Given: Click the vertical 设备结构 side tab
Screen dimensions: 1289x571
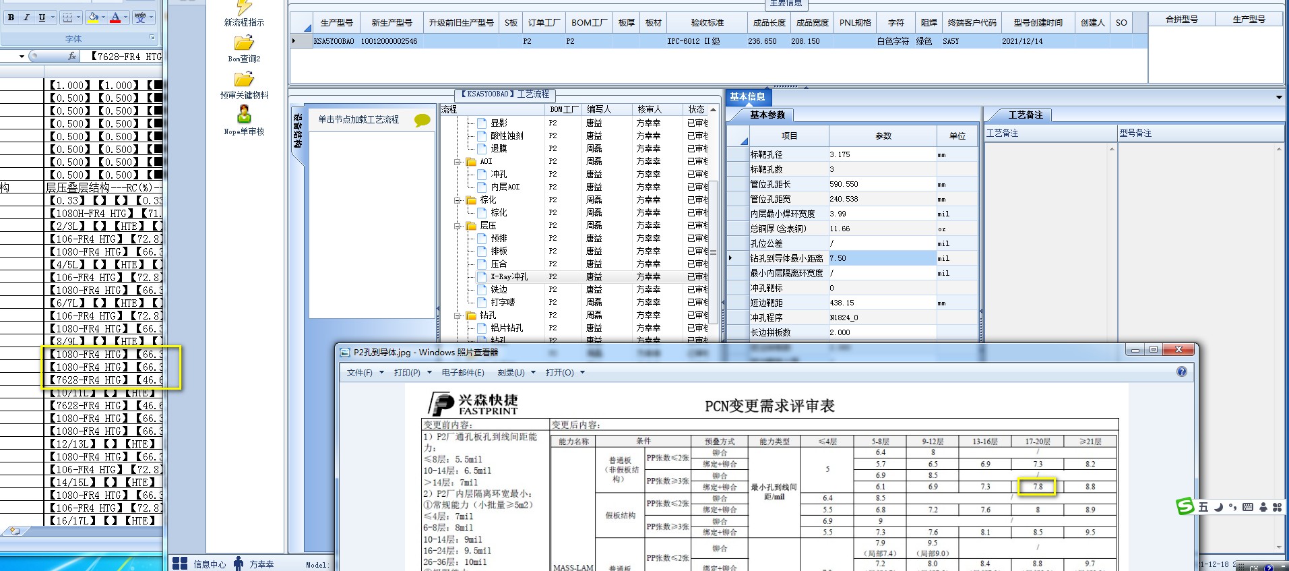Looking at the screenshot, I should pos(297,131).
